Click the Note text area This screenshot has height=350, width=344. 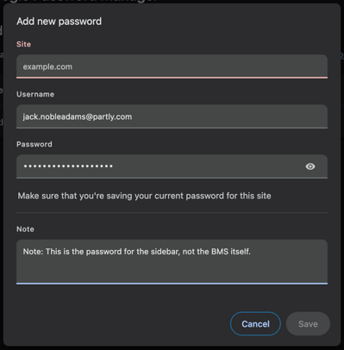point(172,262)
